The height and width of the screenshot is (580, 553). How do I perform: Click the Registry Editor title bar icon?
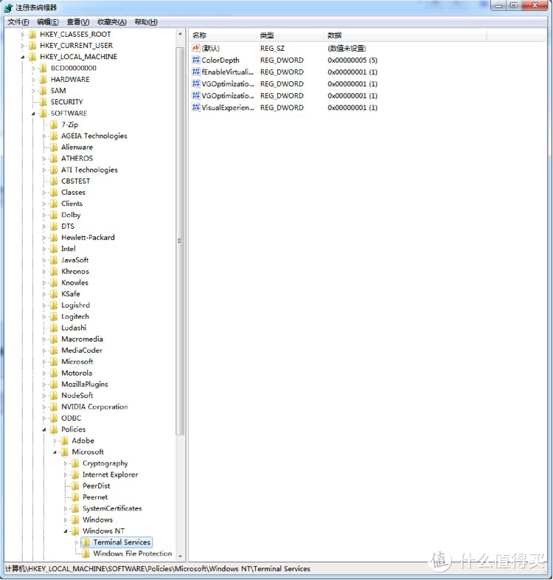click(8, 7)
